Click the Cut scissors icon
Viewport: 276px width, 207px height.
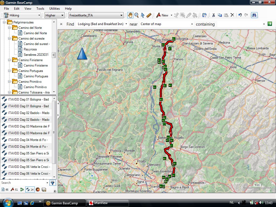[x=213, y=15]
